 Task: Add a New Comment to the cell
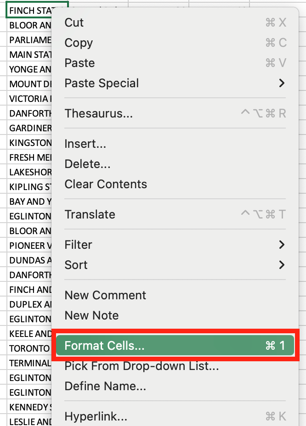coord(105,295)
